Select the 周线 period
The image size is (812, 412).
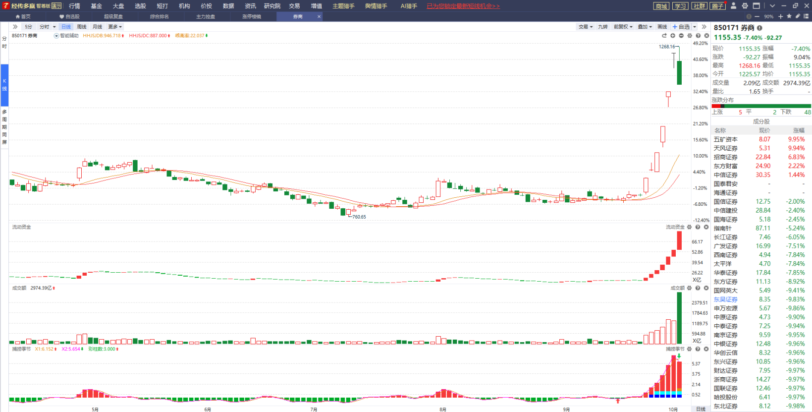[82, 27]
